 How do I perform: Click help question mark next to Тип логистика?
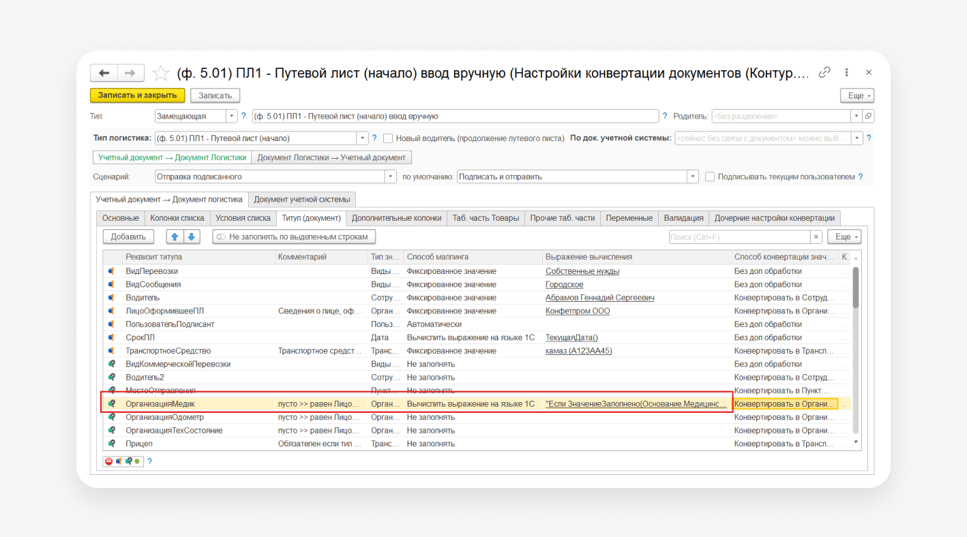coord(374,138)
